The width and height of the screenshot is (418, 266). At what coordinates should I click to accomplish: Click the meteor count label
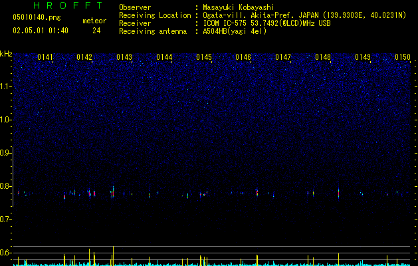(94, 21)
